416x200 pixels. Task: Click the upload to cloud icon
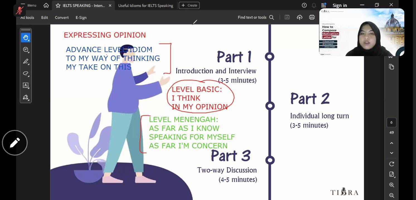(x=300, y=17)
